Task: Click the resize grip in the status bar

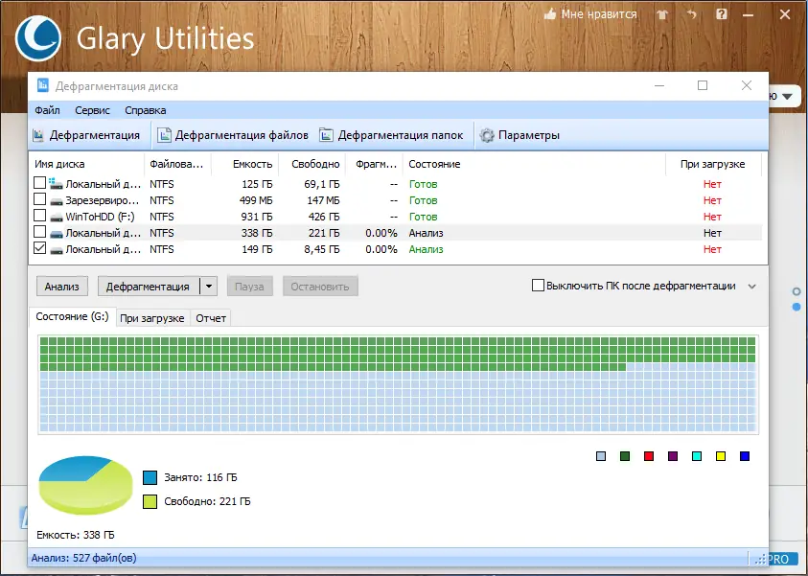Action: (x=760, y=560)
